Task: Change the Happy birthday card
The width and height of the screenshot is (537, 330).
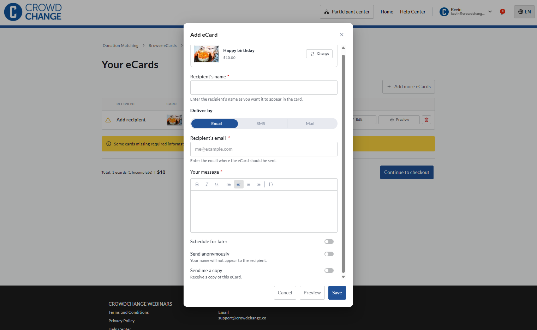Action: click(x=319, y=54)
